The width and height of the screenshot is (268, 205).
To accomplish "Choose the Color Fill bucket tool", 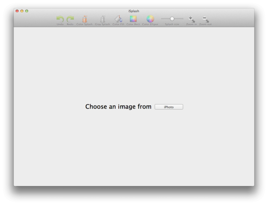I will 118,19.
